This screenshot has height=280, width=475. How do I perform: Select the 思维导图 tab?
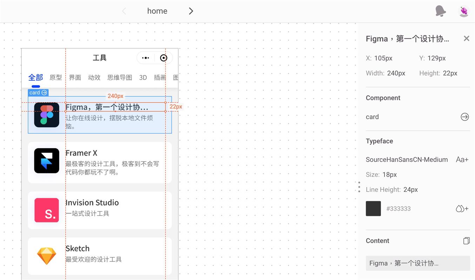120,78
